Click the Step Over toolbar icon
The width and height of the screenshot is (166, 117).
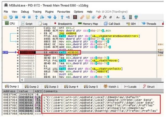pos(42,17)
